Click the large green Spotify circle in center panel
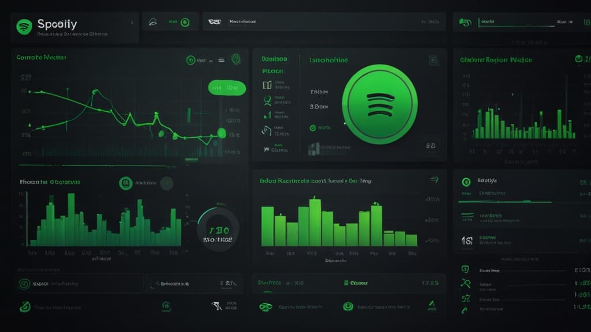The height and width of the screenshot is (332, 591). (378, 107)
